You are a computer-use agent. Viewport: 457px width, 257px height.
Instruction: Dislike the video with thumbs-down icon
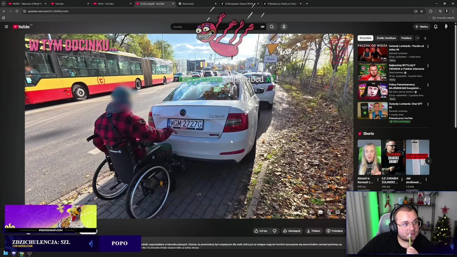275,231
